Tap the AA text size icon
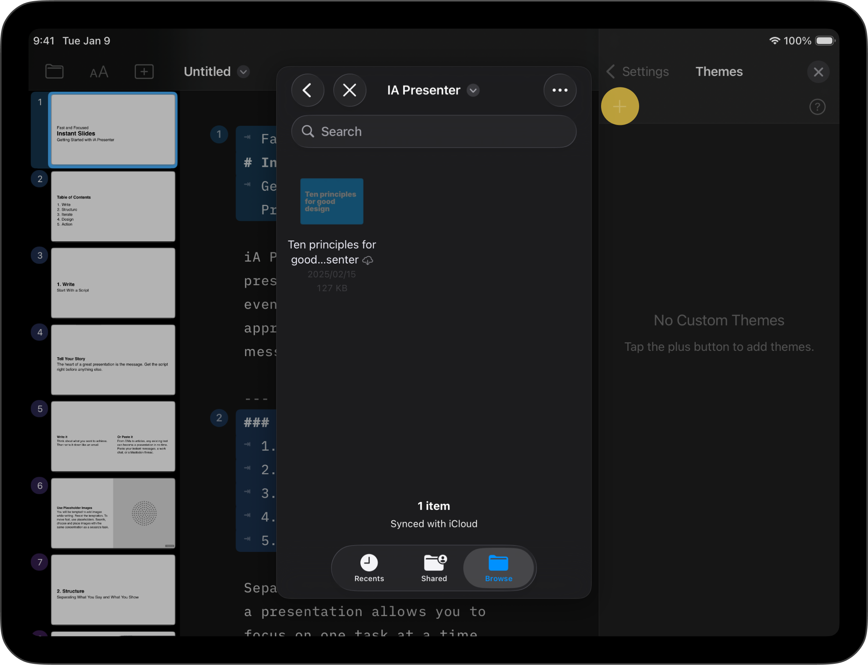 pyautogui.click(x=99, y=72)
